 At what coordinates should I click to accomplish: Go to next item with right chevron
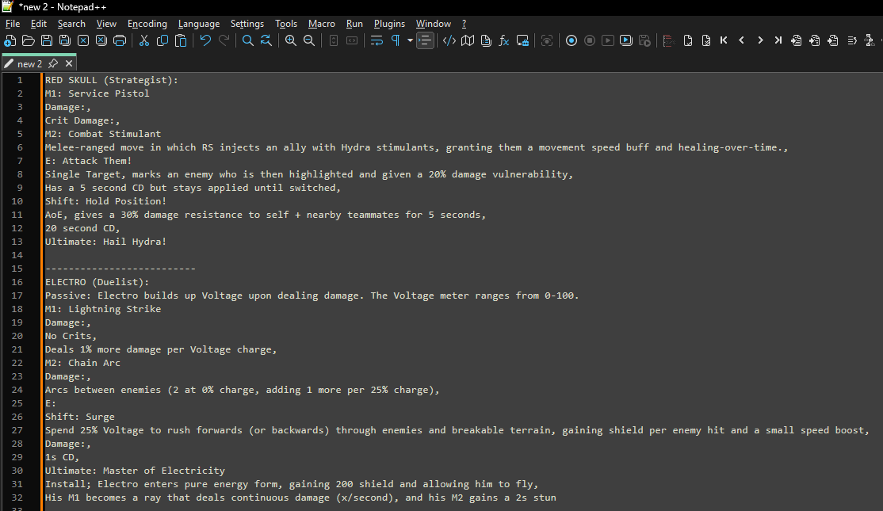pyautogui.click(x=760, y=40)
